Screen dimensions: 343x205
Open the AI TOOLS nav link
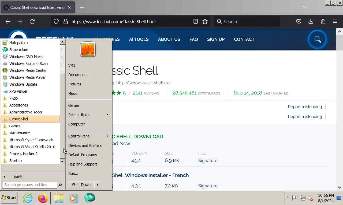[x=139, y=39]
